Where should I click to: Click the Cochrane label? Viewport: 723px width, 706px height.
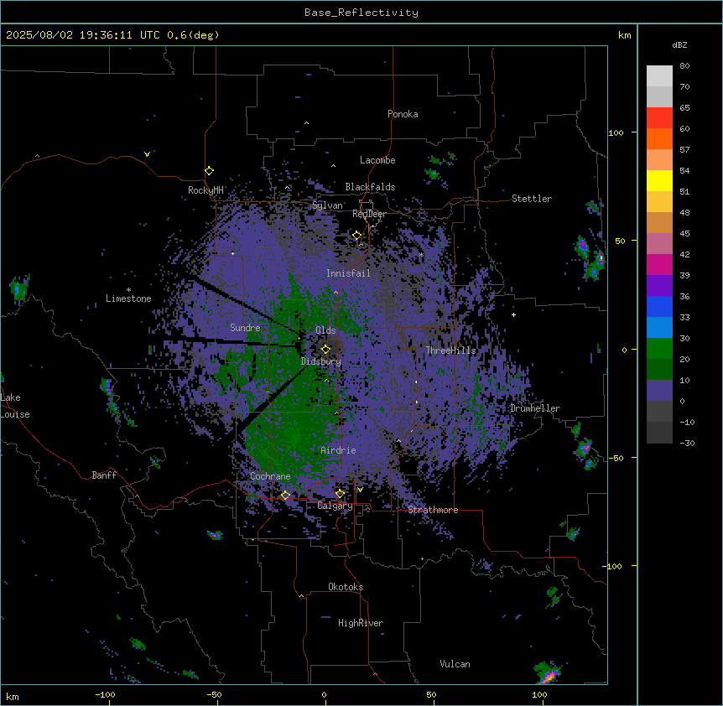[270, 476]
